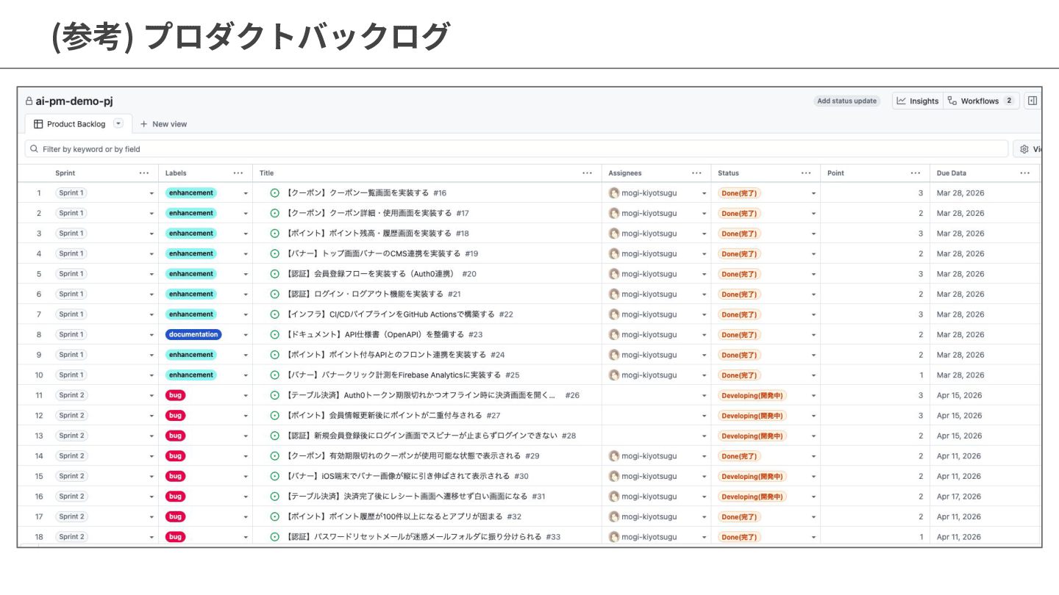Image resolution: width=1059 pixels, height=595 pixels.
Task: Click mogi-kiyotsugu avatar in row 1
Action: point(614,193)
